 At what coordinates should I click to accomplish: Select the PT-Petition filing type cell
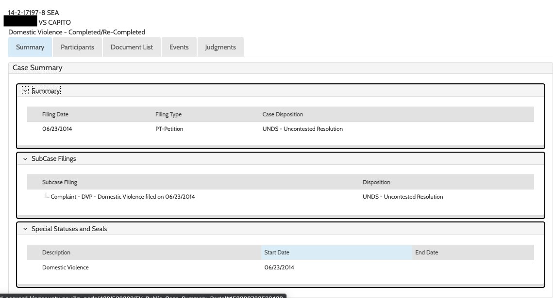pos(169,129)
